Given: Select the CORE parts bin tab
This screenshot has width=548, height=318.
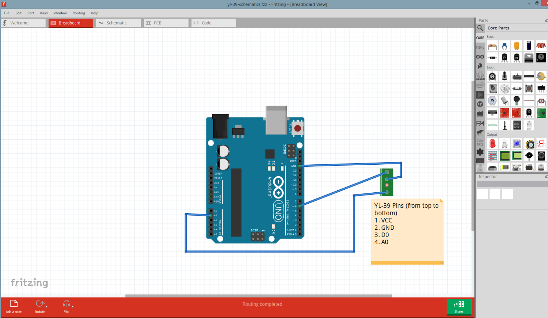Looking at the screenshot, I should pyautogui.click(x=480, y=38).
